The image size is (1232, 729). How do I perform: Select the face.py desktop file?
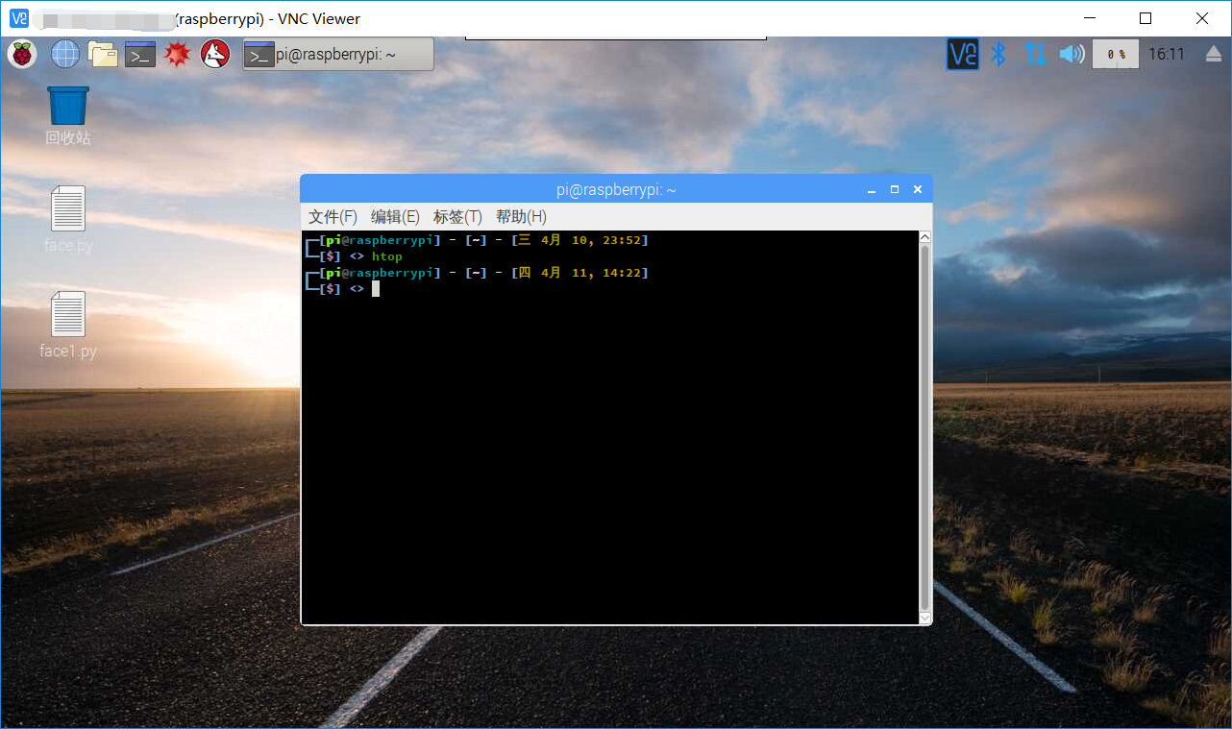(x=68, y=220)
